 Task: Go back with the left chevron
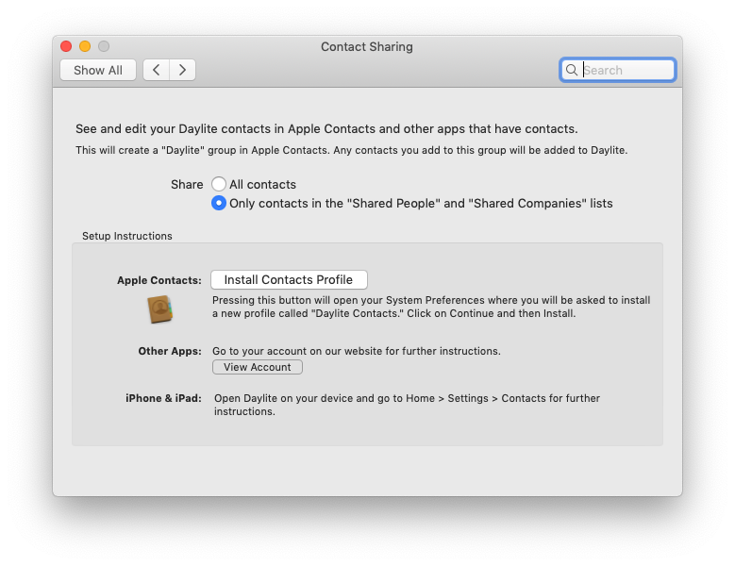pos(156,71)
